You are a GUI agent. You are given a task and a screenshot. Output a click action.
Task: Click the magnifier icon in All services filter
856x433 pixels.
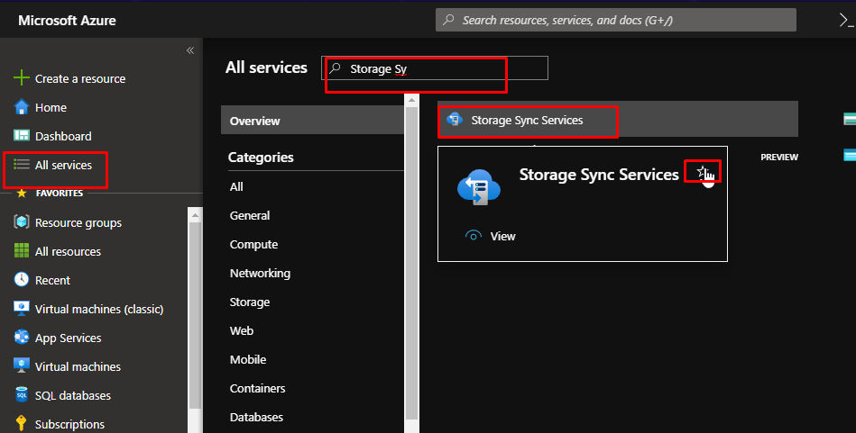click(x=335, y=68)
